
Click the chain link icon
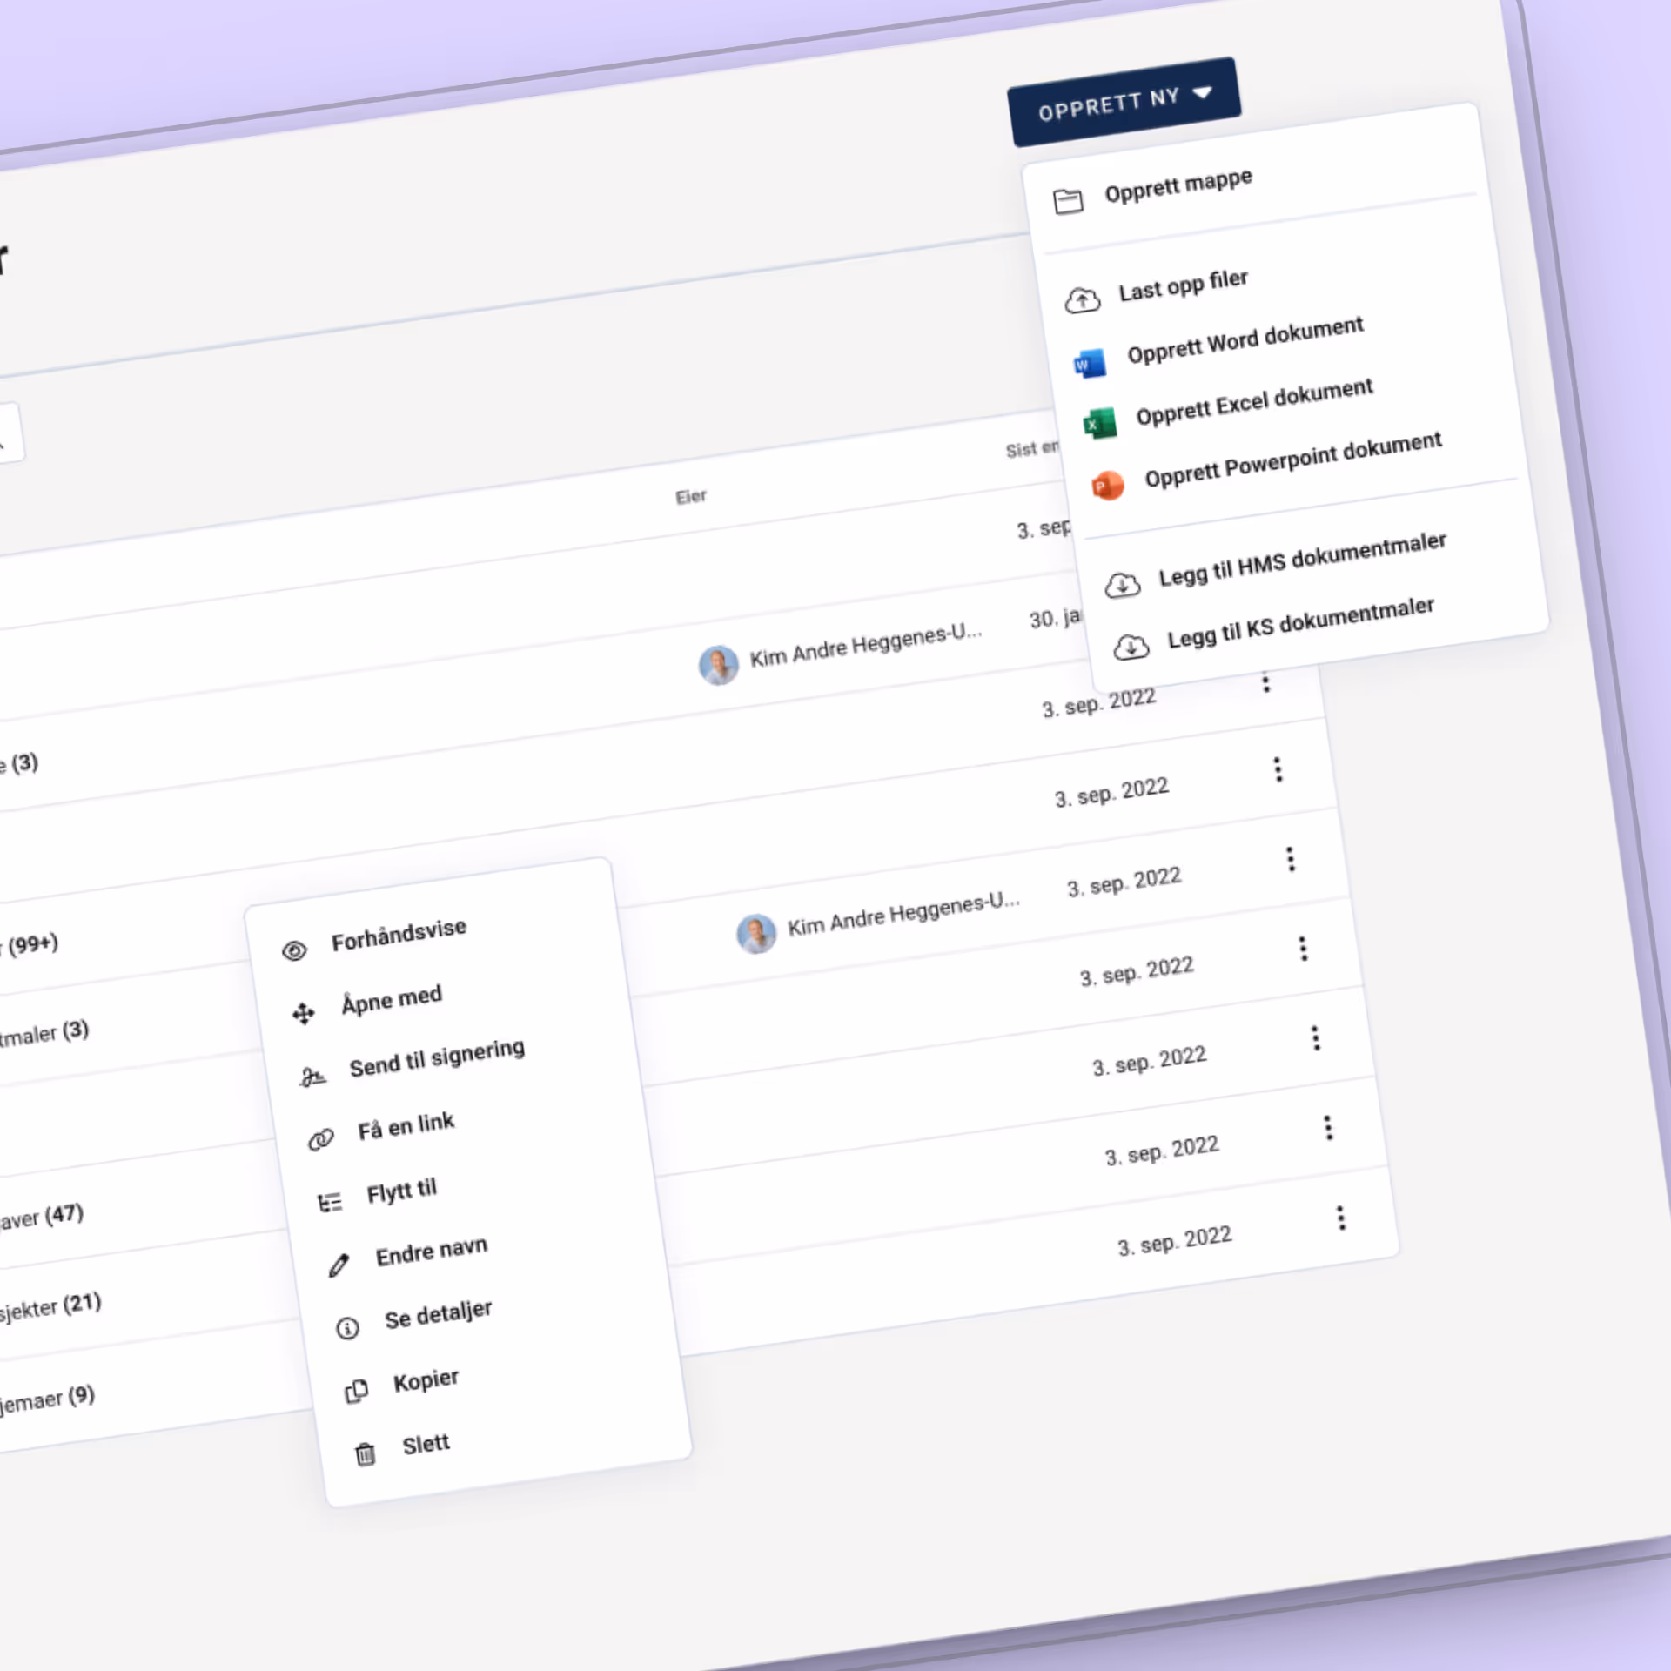pos(320,1139)
